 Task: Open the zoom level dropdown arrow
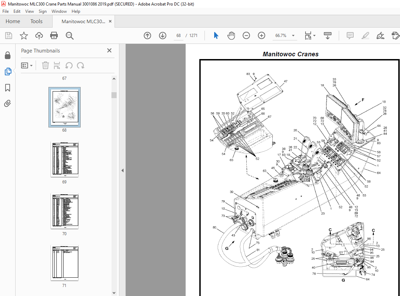(293, 36)
